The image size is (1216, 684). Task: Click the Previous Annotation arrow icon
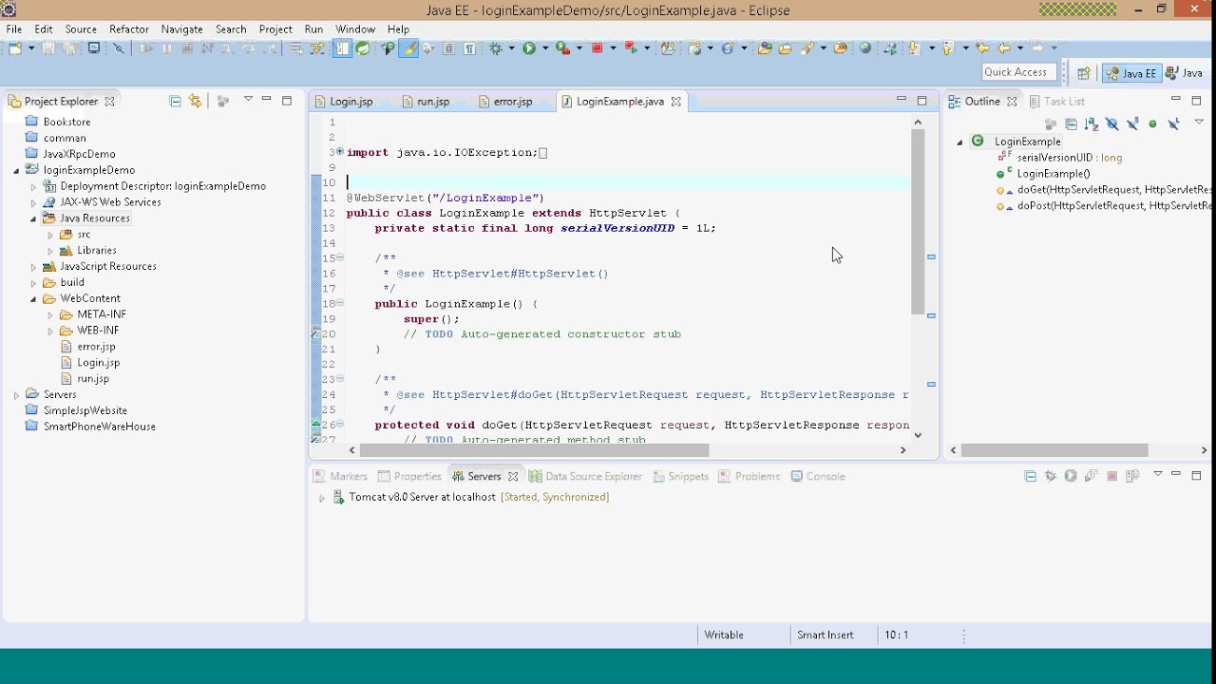click(x=947, y=47)
